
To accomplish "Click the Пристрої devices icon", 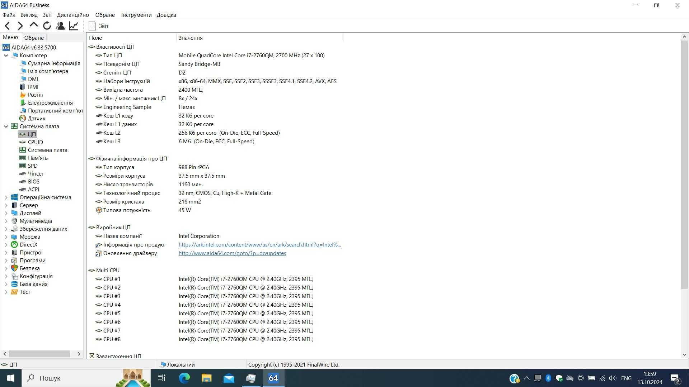I will click(14, 253).
